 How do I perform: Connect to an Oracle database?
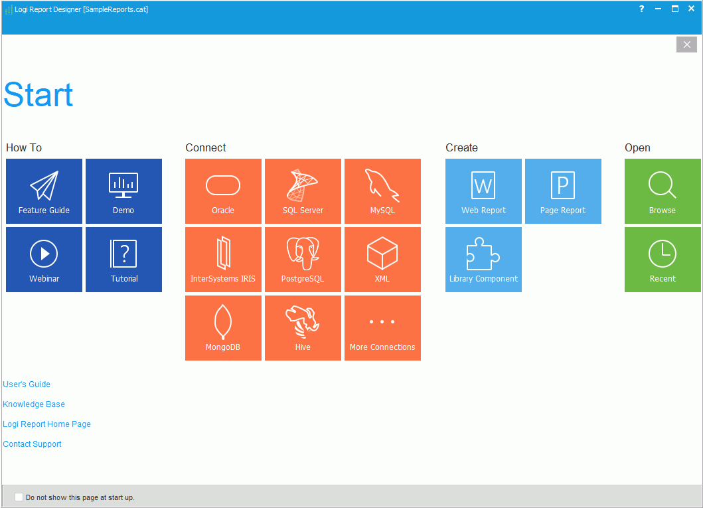coord(223,191)
